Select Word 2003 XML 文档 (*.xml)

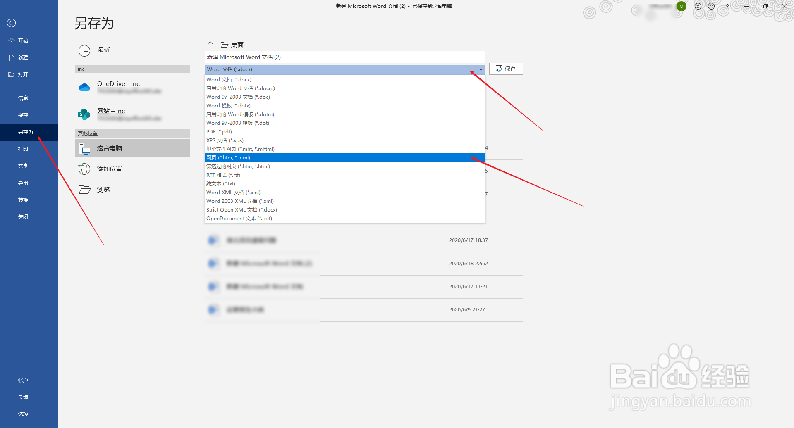(345, 201)
